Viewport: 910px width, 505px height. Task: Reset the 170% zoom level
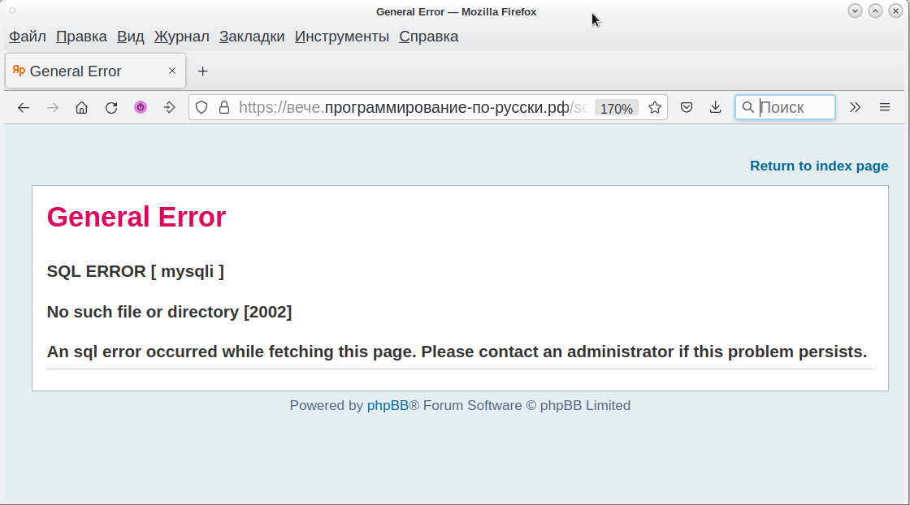coord(617,109)
